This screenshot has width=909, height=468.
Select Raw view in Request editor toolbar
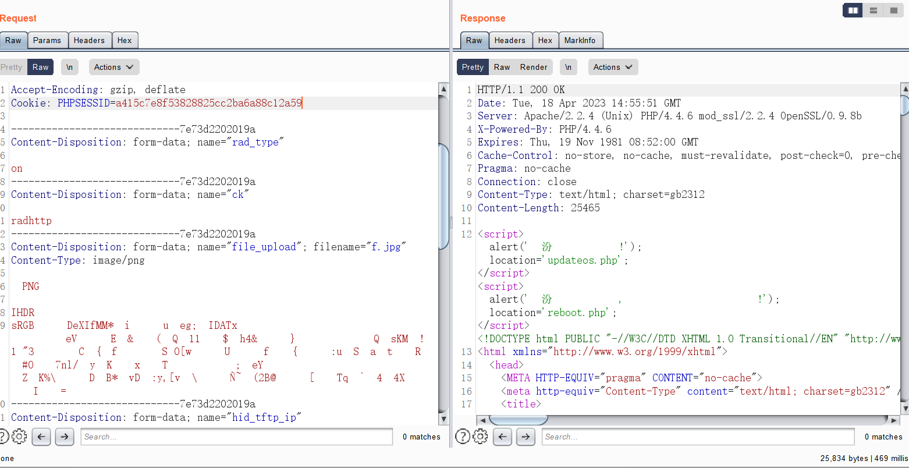pyautogui.click(x=41, y=67)
